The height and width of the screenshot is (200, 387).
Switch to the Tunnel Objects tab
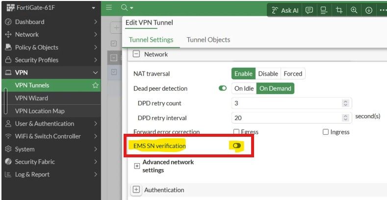pyautogui.click(x=208, y=40)
